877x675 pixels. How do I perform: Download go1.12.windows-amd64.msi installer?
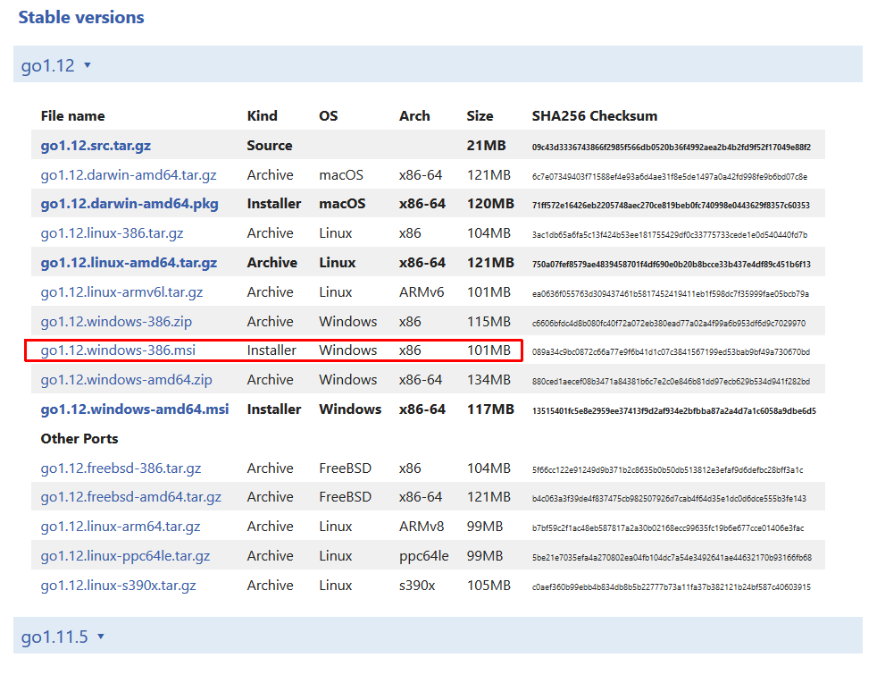click(x=135, y=409)
